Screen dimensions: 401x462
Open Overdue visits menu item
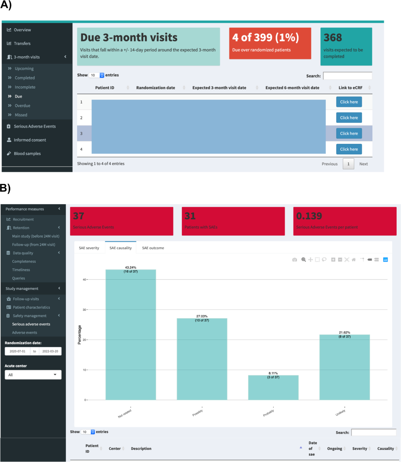(x=22, y=106)
